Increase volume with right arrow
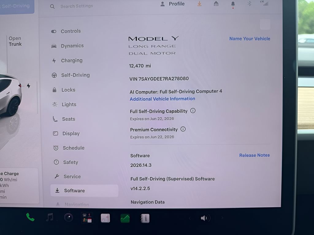 point(222,218)
